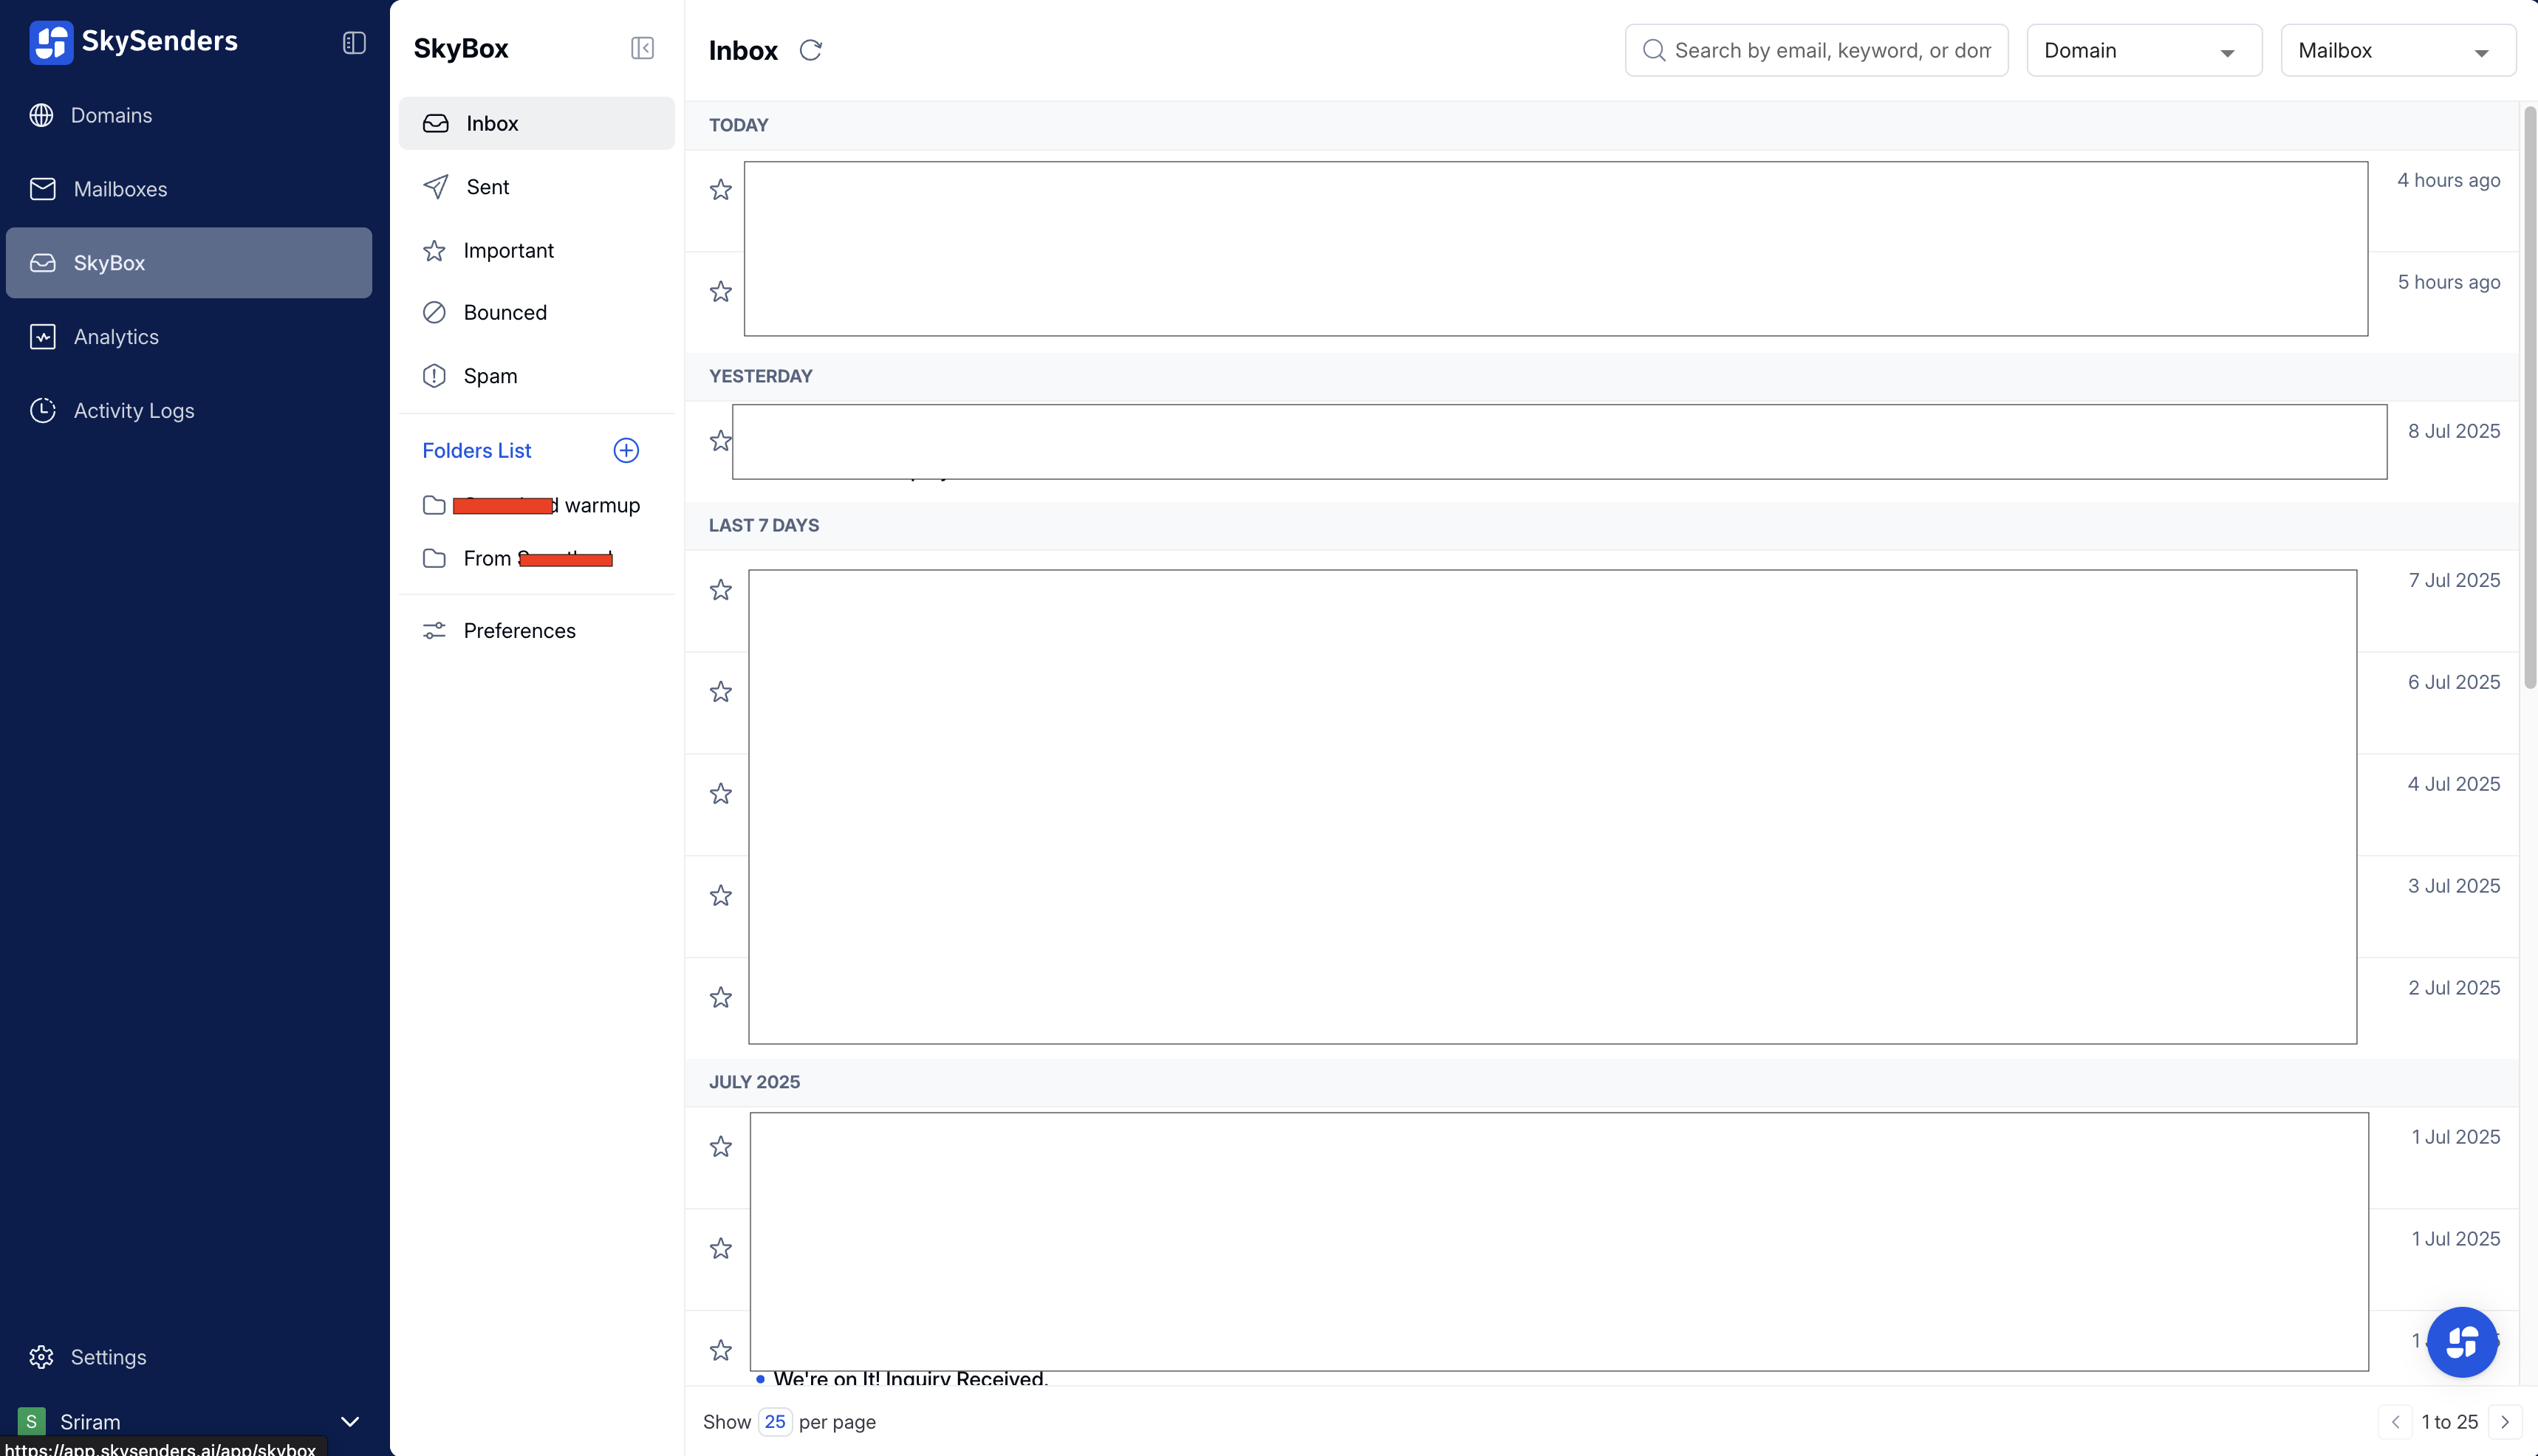Open Analytics from the sidebar
This screenshot has height=1456, width=2538.
pos(115,337)
